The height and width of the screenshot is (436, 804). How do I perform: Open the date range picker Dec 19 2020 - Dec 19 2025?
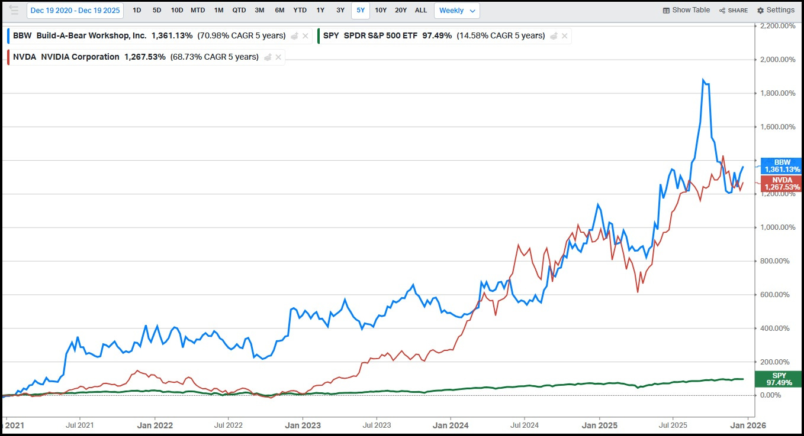pos(75,11)
